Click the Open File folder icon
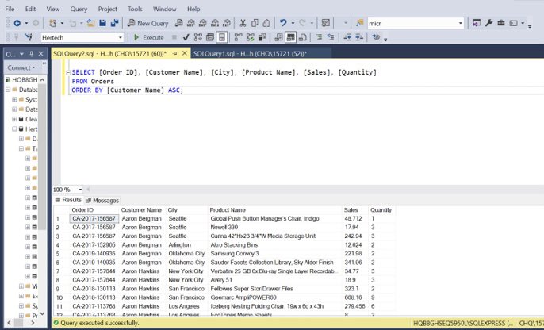This screenshot has height=330, width=544. click(x=91, y=23)
